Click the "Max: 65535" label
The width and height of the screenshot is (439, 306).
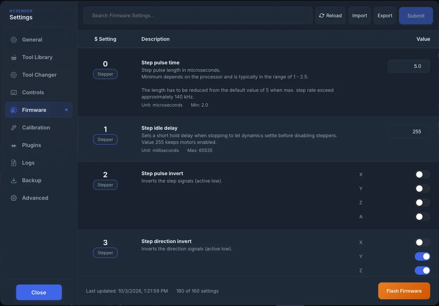coord(200,150)
